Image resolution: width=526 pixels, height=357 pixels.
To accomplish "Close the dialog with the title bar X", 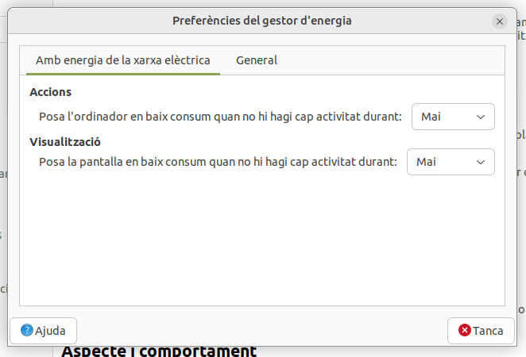I will pos(500,21).
